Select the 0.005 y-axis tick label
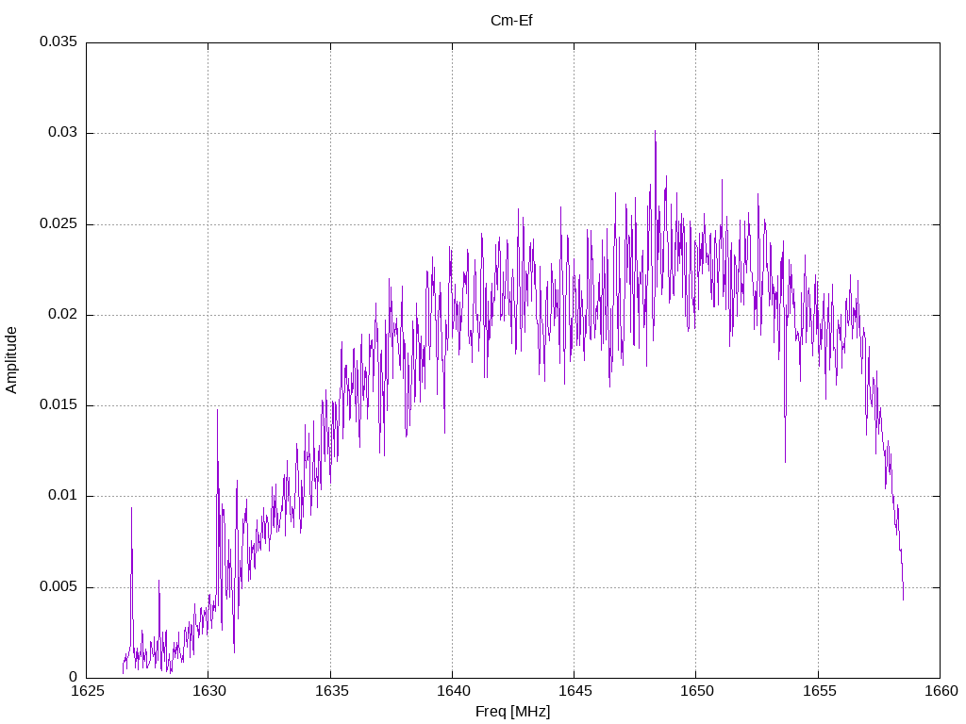The height and width of the screenshot is (724, 966). pos(58,586)
